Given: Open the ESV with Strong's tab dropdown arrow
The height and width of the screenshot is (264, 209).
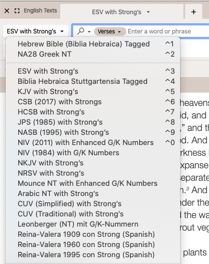Looking at the screenshot, I should (148, 12).
